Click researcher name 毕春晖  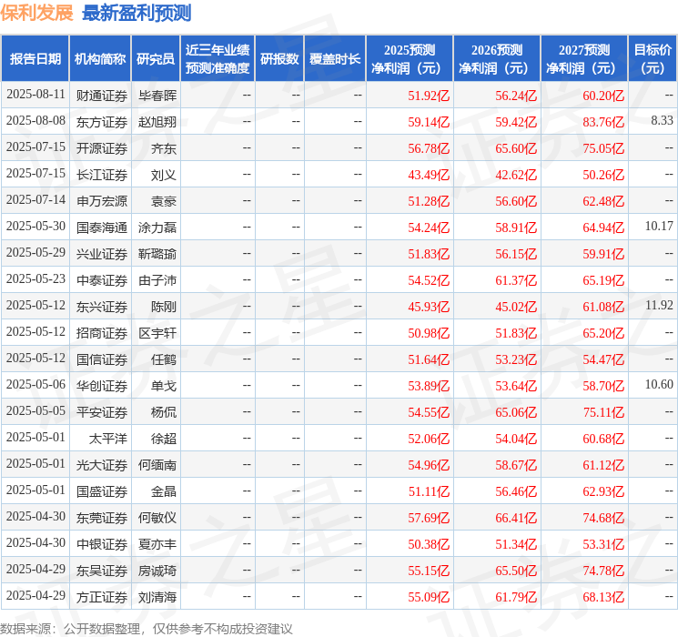[x=157, y=96]
